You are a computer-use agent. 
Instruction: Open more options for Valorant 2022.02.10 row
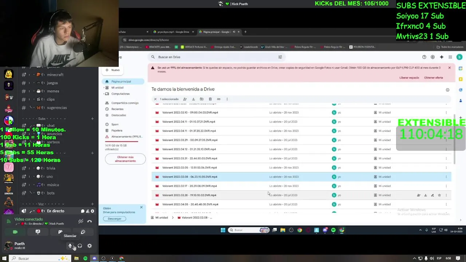(446, 112)
